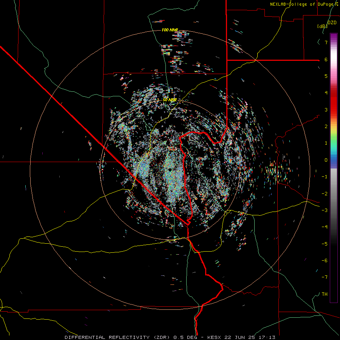Click the "100 NMI" range ring label
The image size is (340, 340).
click(170, 30)
